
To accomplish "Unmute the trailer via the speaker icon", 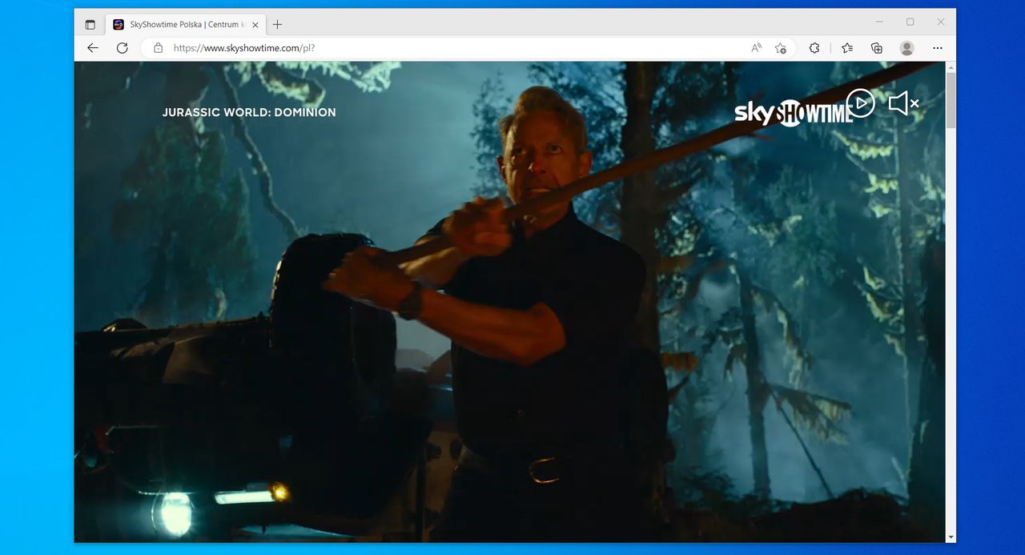I will [903, 103].
